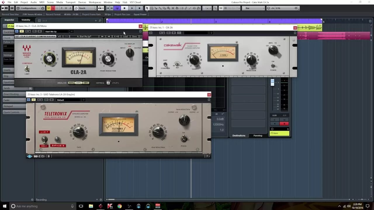Click the Cakewalk CA-2A VU meter
374x210 pixels.
(223, 52)
